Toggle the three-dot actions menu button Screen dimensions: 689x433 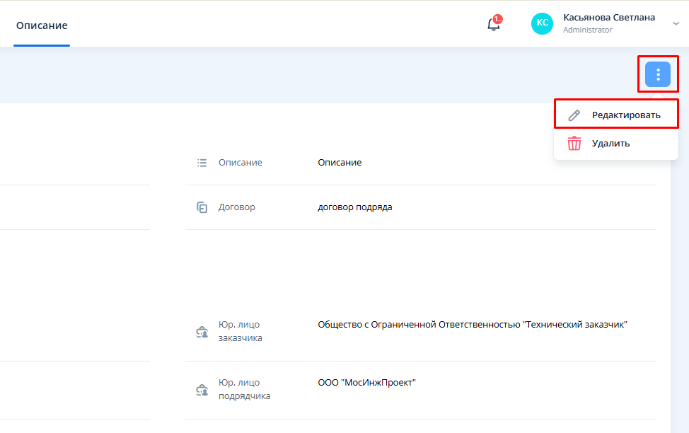coord(657,74)
